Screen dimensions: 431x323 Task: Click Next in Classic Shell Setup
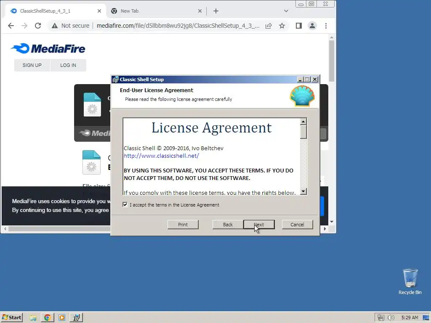coord(259,225)
